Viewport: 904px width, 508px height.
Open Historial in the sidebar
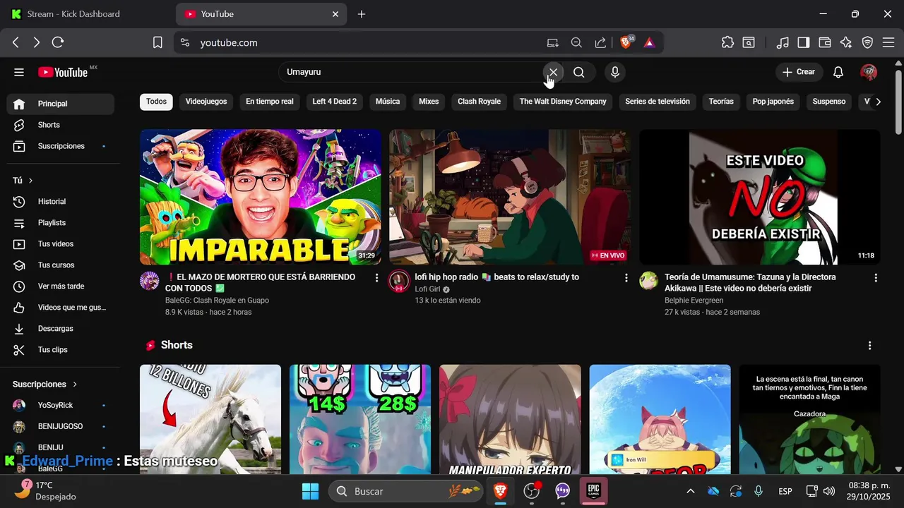pos(61,202)
